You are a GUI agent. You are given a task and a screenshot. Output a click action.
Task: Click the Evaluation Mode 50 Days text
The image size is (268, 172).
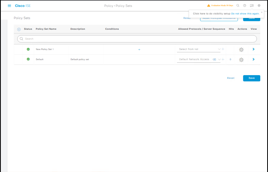tap(222, 6)
